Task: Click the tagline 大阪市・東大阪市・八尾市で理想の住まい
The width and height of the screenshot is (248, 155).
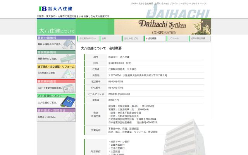Action: 74,16
